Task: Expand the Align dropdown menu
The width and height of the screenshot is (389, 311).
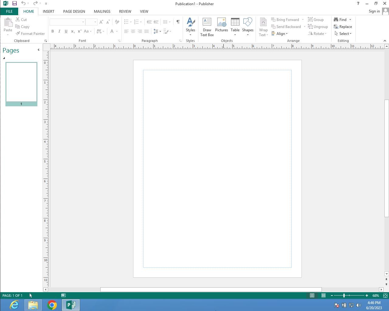Action: click(x=280, y=34)
